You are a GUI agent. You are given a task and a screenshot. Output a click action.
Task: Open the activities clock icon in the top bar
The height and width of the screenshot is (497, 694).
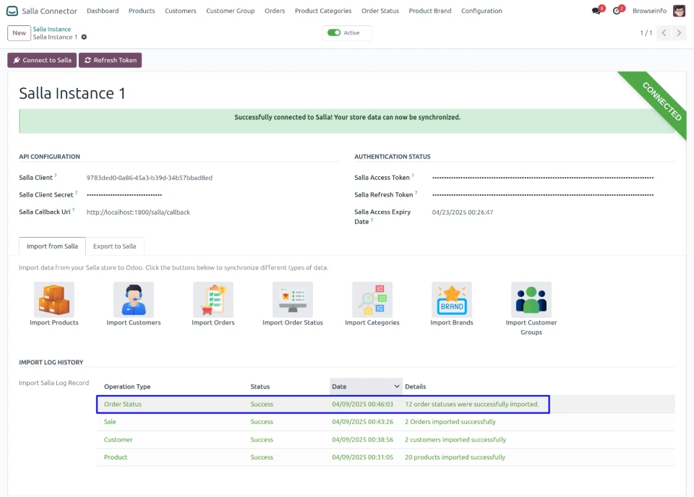pyautogui.click(x=617, y=11)
